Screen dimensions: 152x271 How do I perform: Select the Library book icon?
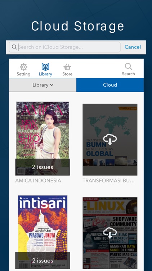45,67
